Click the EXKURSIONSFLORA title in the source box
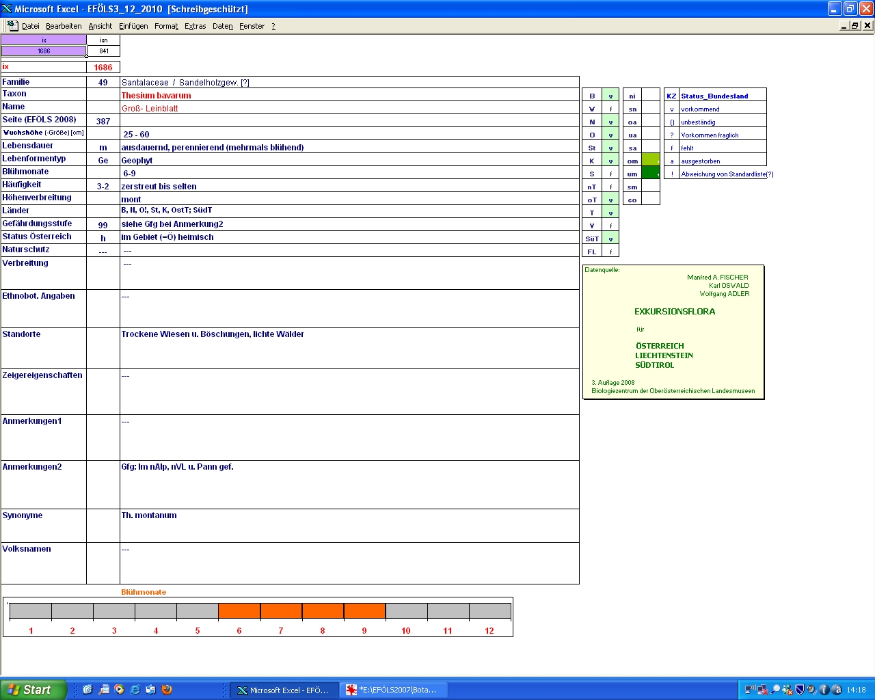The image size is (875, 700). (675, 312)
